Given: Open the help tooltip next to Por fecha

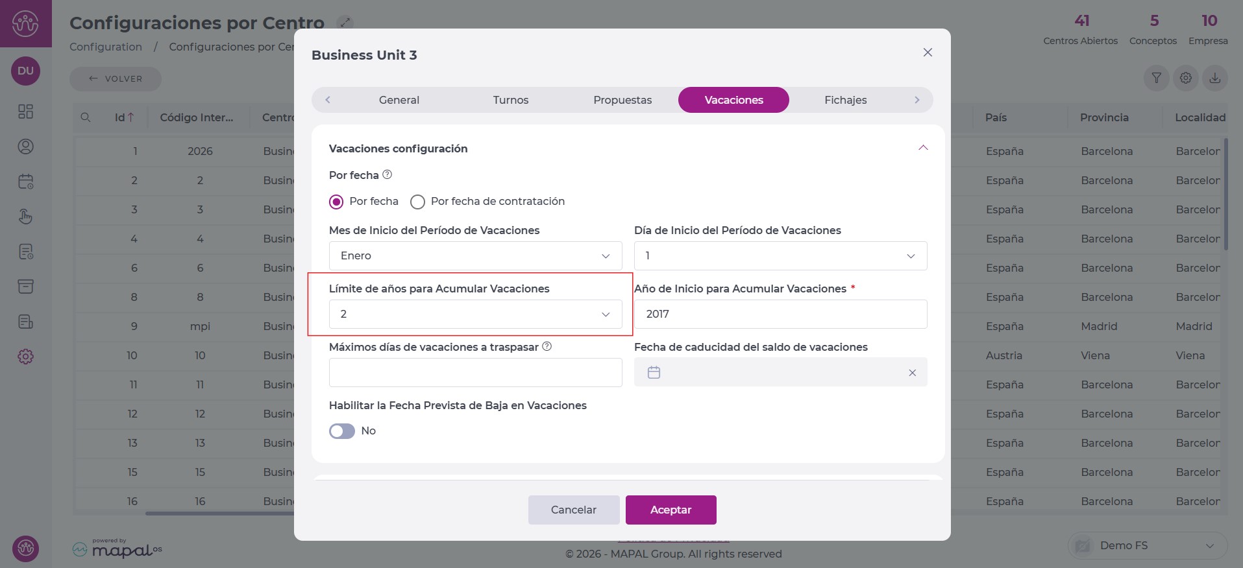Looking at the screenshot, I should click(x=388, y=174).
